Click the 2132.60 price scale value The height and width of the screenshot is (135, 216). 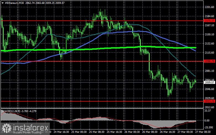(x=210, y=43)
